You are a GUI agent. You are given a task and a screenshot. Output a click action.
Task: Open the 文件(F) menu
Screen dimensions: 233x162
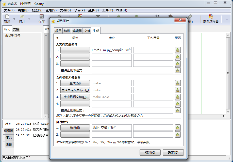click(9, 10)
